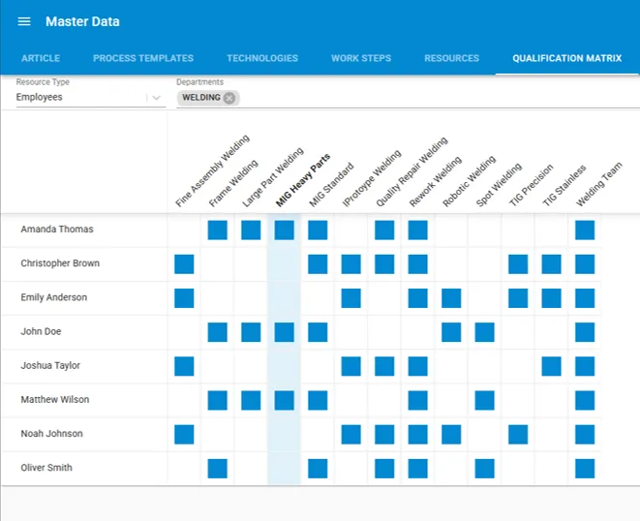Select the MIG Heavy Parts column header
Viewport: 640px width, 521px height.
[x=303, y=180]
